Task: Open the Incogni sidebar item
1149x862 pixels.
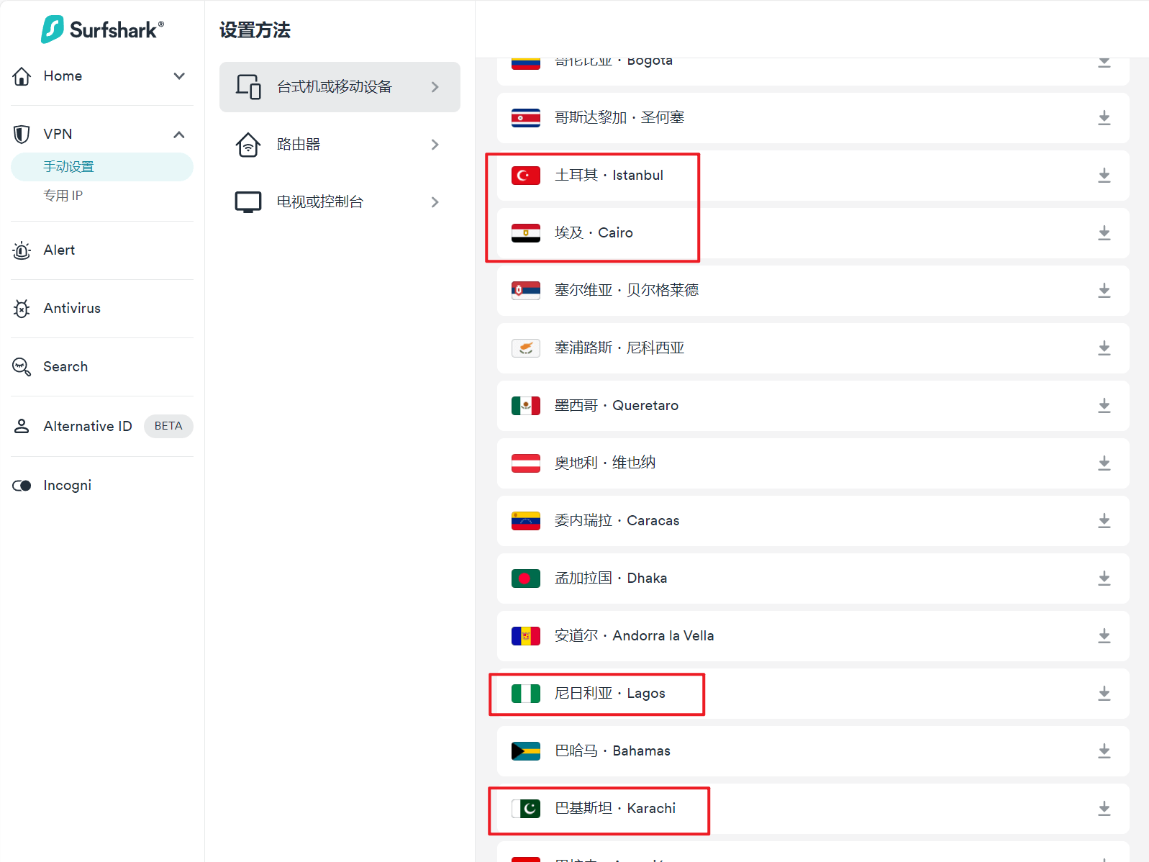Action: [102, 486]
